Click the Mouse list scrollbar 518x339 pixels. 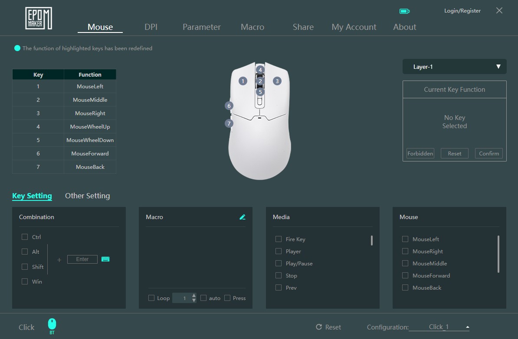(498, 254)
